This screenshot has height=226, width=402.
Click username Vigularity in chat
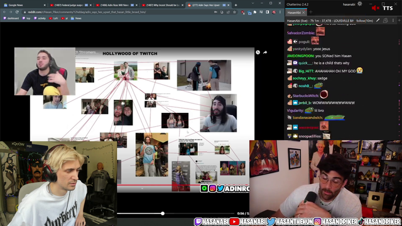(295, 110)
